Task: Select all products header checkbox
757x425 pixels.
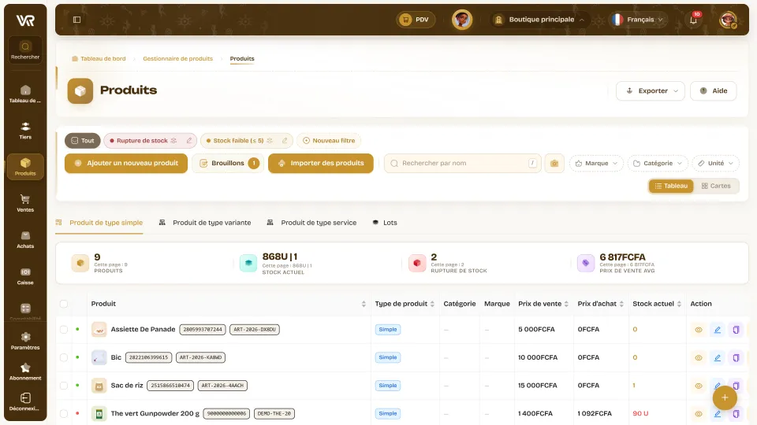Action: point(64,304)
